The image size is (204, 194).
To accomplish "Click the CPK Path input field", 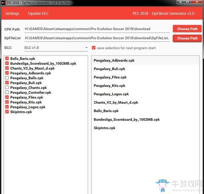I will [x=97, y=29].
